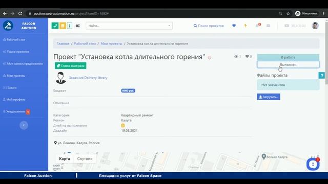Switch map to "Спутник" view

tap(85, 159)
